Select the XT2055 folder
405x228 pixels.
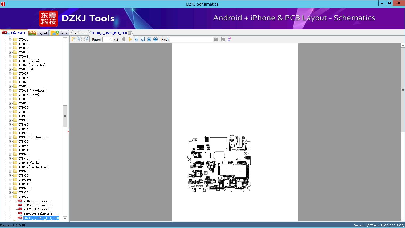click(x=23, y=44)
